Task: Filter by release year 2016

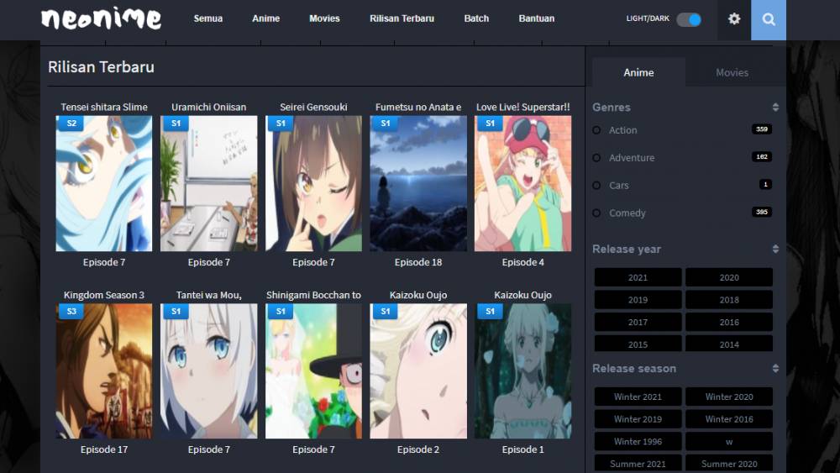Action: point(729,322)
